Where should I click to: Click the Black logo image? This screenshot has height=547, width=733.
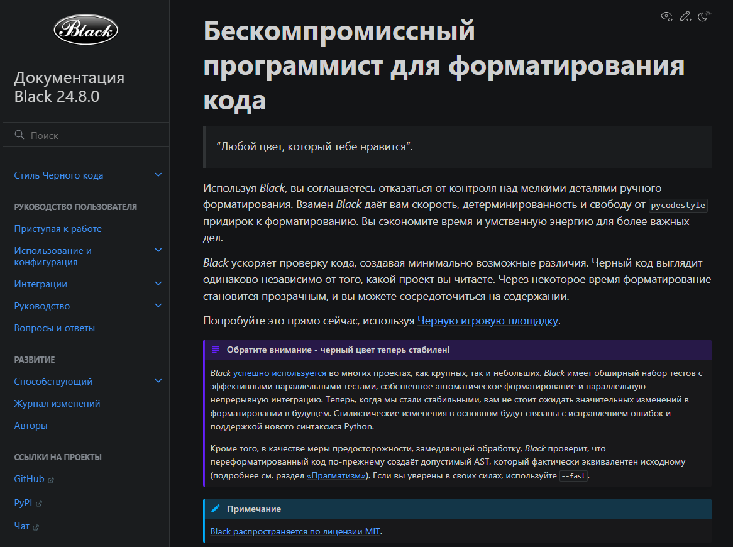point(86,30)
